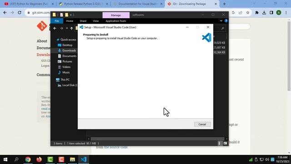Image resolution: width=291 pixels, height=164 pixels.
Task: Click the setup title bar VS Code icon
Action: pyautogui.click(x=81, y=27)
